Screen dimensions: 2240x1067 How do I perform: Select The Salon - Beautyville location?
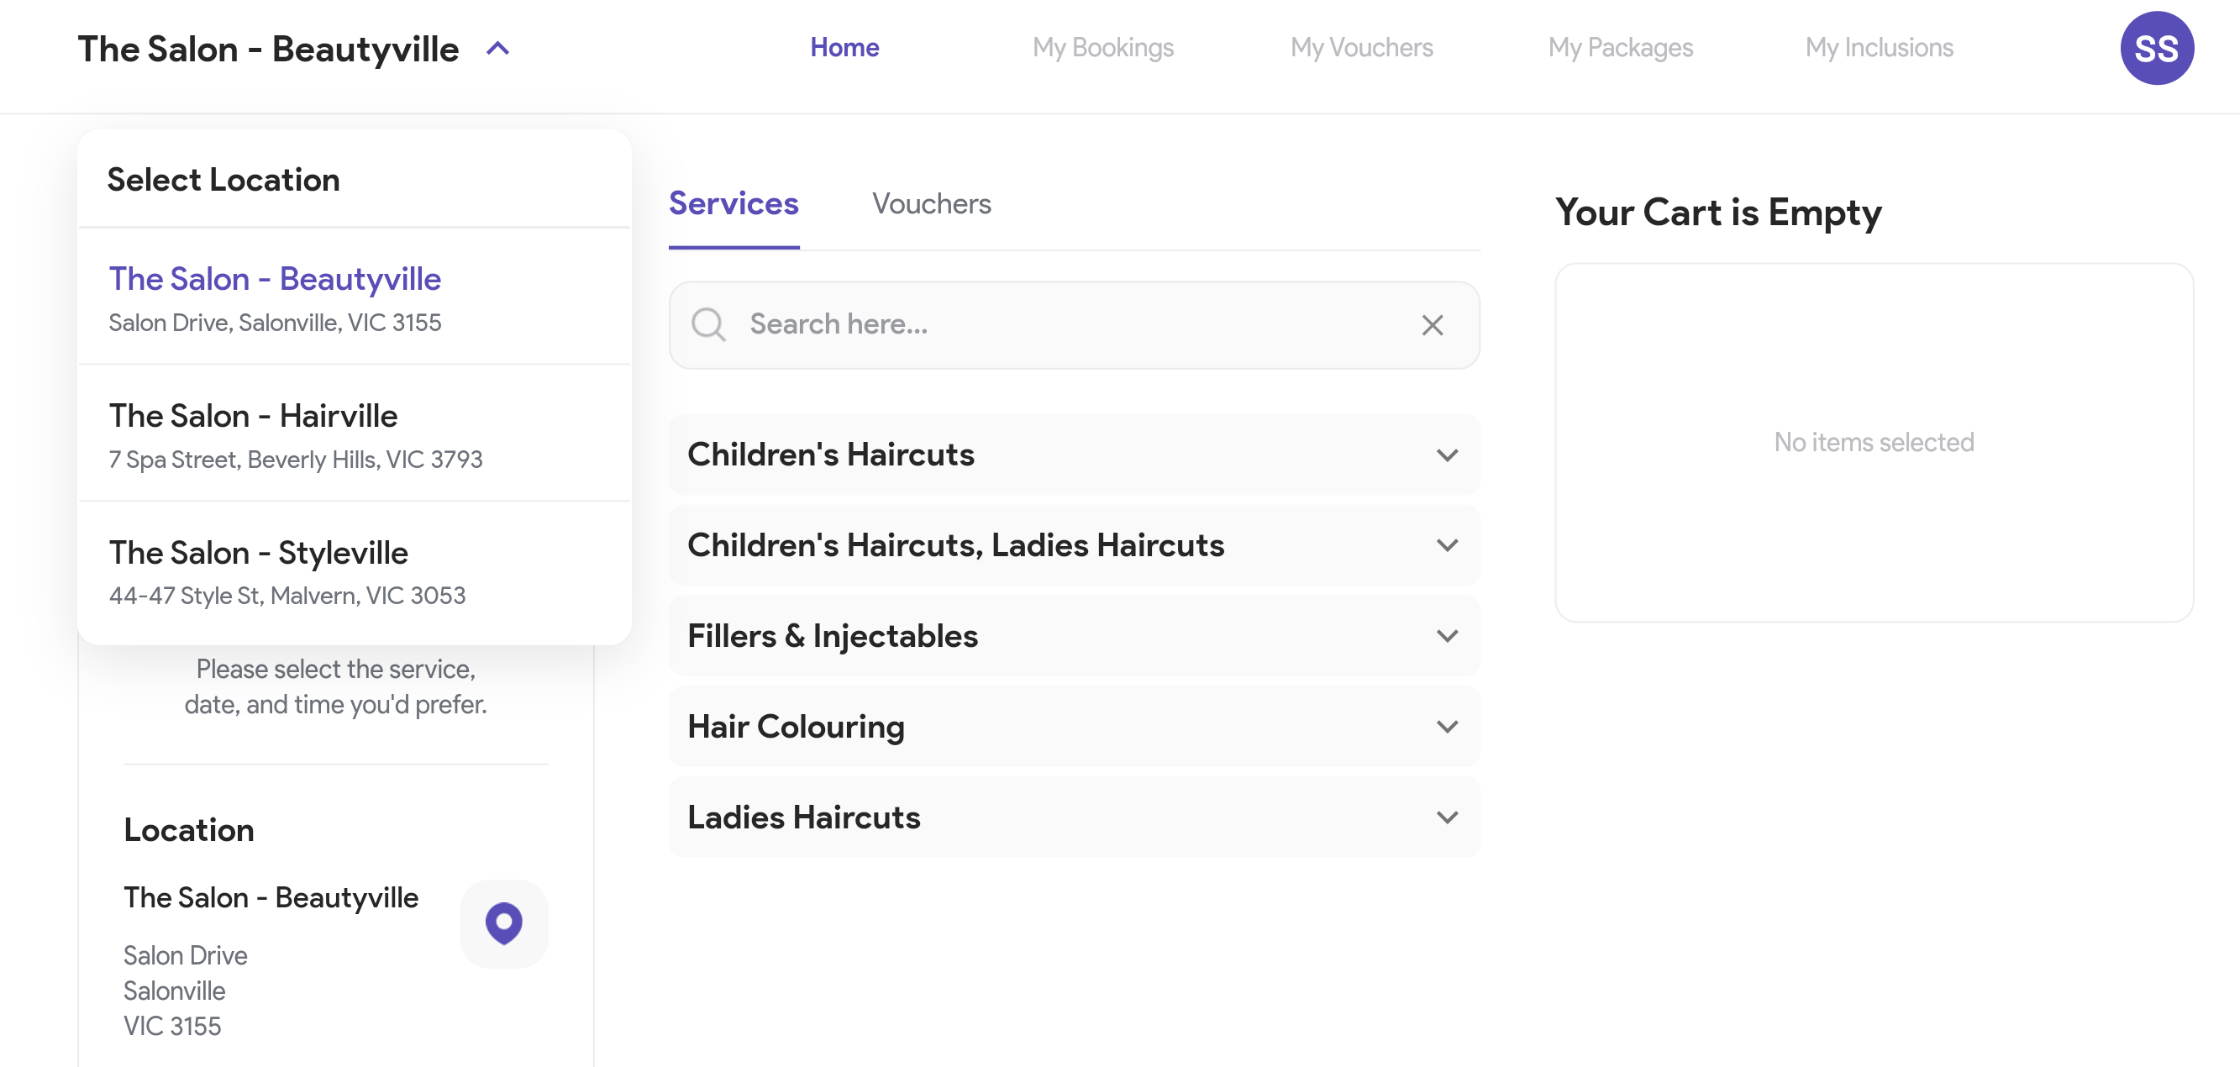[354, 297]
